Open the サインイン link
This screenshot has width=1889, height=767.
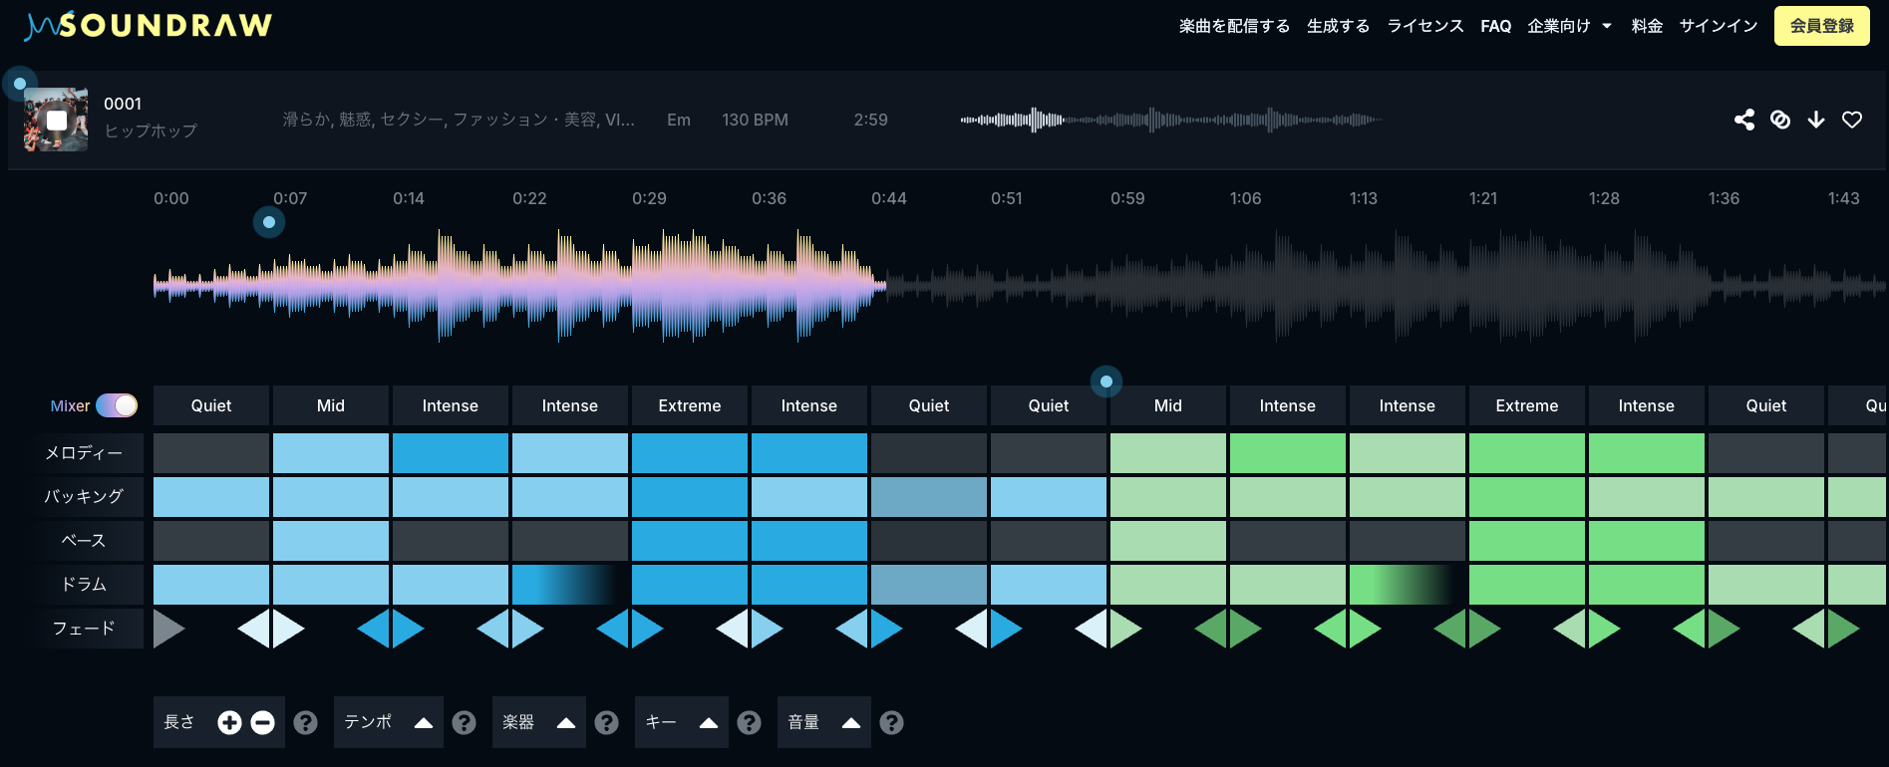[1718, 26]
